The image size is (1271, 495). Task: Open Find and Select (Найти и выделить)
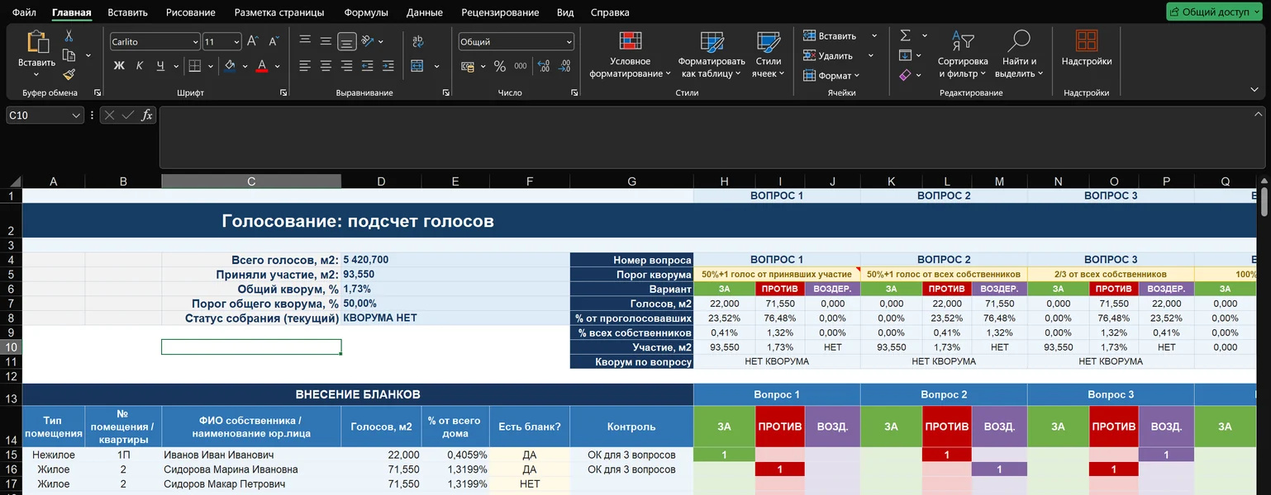tap(1019, 55)
